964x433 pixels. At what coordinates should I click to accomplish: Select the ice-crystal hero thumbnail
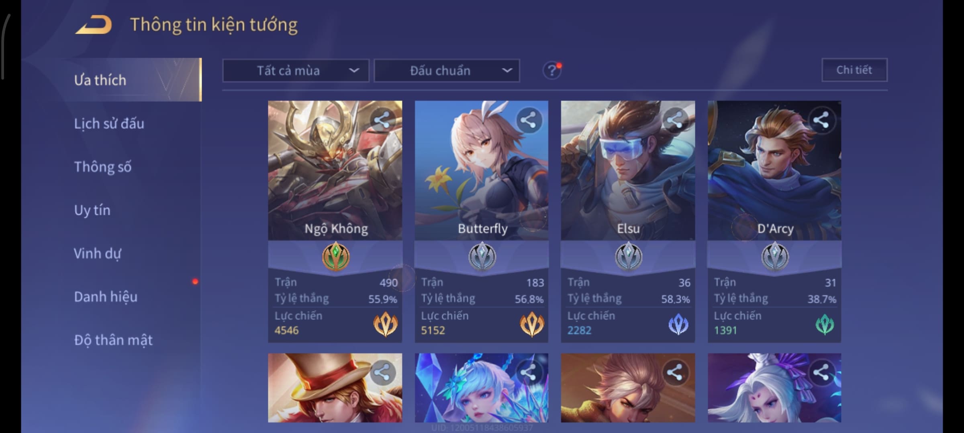[x=481, y=388]
